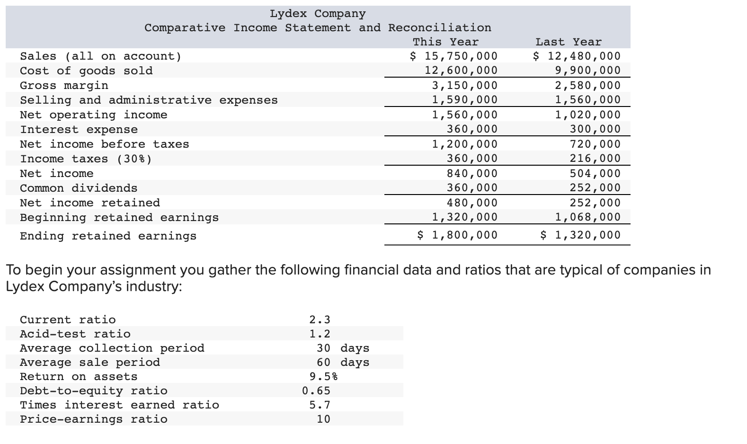Click the net income before taxes value 720,000
This screenshot has width=747, height=444.
595,144
